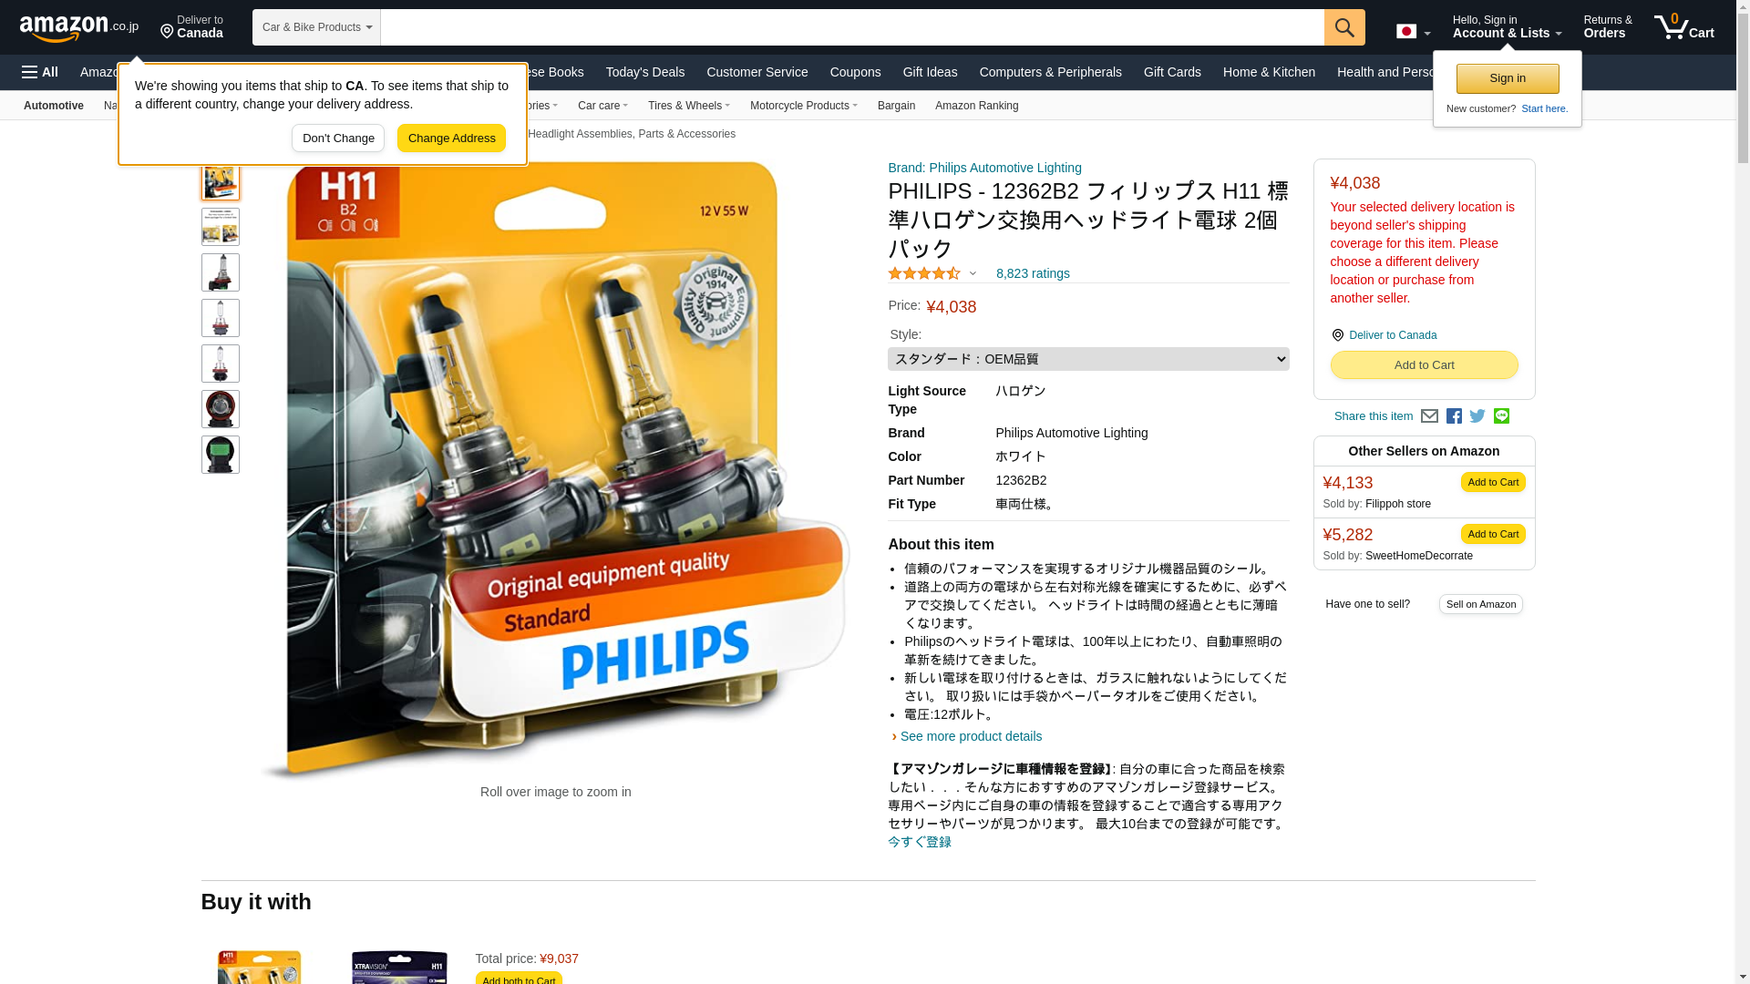1750x984 pixels.
Task: Click the Amazon.co.jp logo
Action: point(79,27)
